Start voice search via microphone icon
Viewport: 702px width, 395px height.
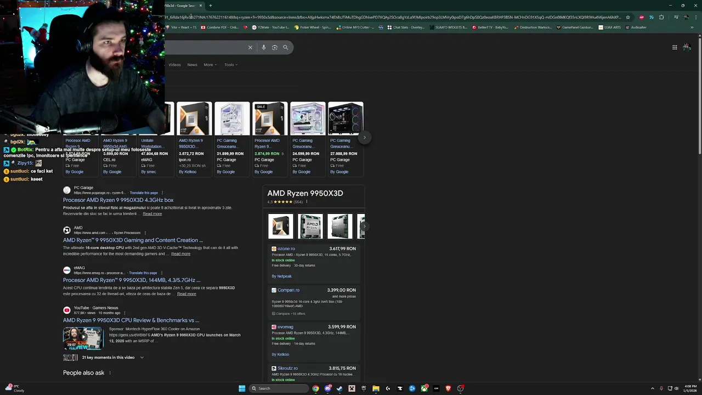264,47
